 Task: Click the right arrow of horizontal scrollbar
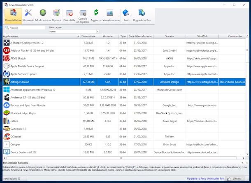point(243,158)
